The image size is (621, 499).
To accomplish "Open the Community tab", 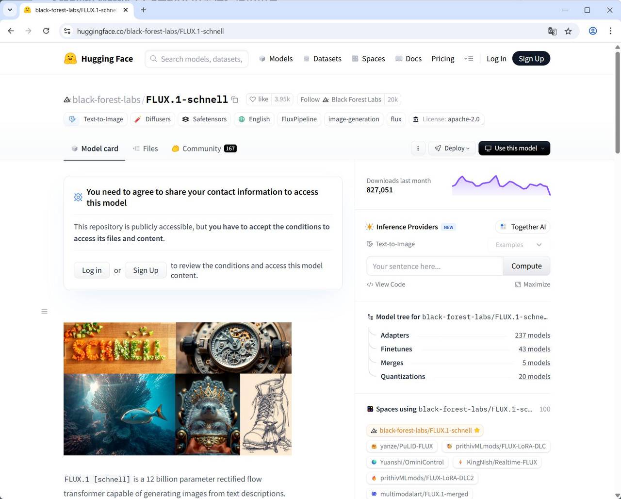I will click(204, 149).
